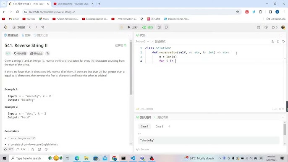This screenshot has width=288, height=162.
Task: Open the Live streaming YouTube Studio tab
Action: click(73, 4)
